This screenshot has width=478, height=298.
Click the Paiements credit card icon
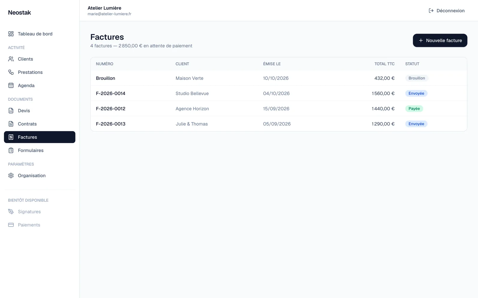[x=11, y=225]
